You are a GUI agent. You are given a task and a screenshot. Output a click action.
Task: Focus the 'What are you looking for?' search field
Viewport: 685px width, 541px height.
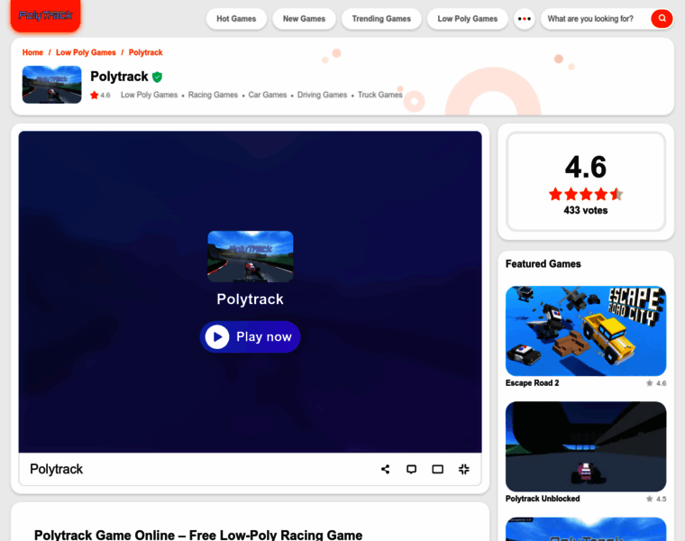tap(596, 19)
